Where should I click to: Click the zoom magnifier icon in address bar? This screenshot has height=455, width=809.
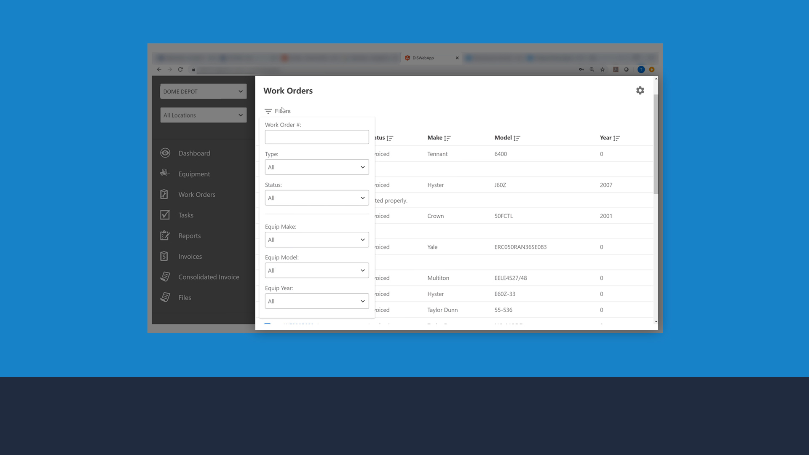[x=592, y=70]
